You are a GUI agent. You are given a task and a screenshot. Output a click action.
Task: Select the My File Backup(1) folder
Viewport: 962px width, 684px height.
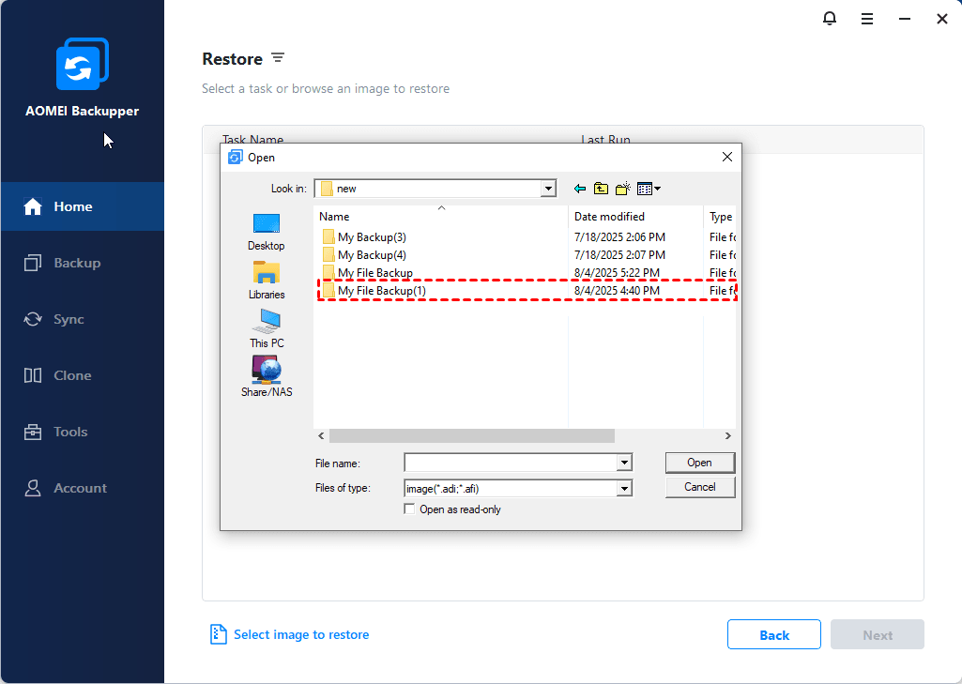pos(527,291)
